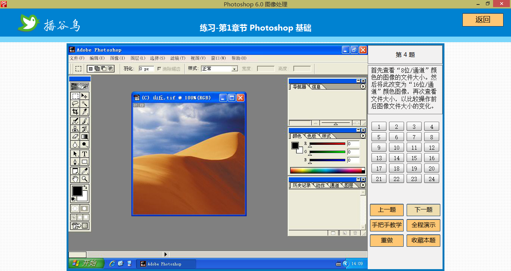Select the Gradient tool

(x=85, y=137)
